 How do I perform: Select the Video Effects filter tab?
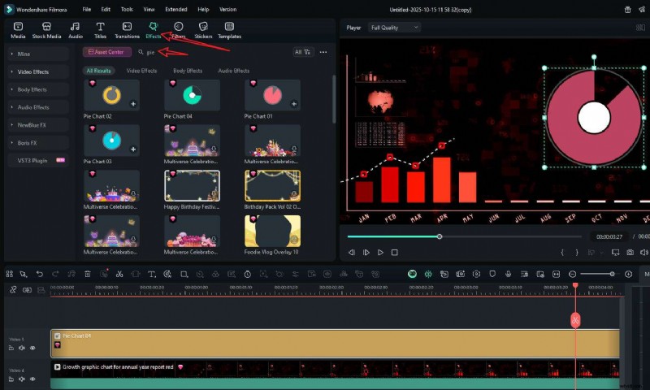tap(141, 71)
